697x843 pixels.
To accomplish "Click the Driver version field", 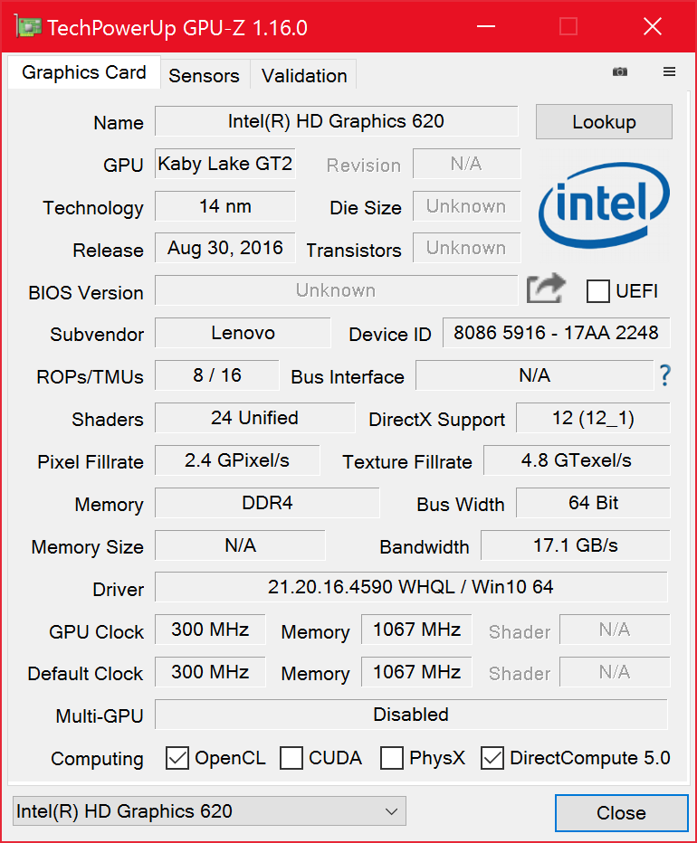I will (411, 587).
